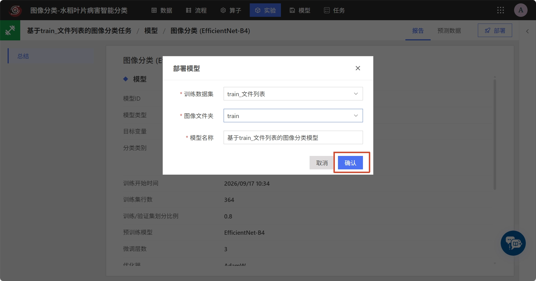The height and width of the screenshot is (281, 536).
Task: Click the split ratio value 0.8
Action: tap(228, 216)
